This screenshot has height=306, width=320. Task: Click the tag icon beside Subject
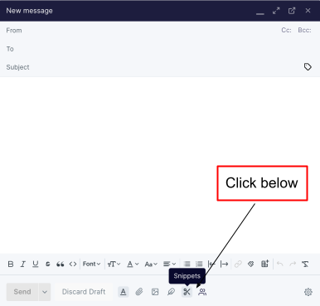point(308,67)
